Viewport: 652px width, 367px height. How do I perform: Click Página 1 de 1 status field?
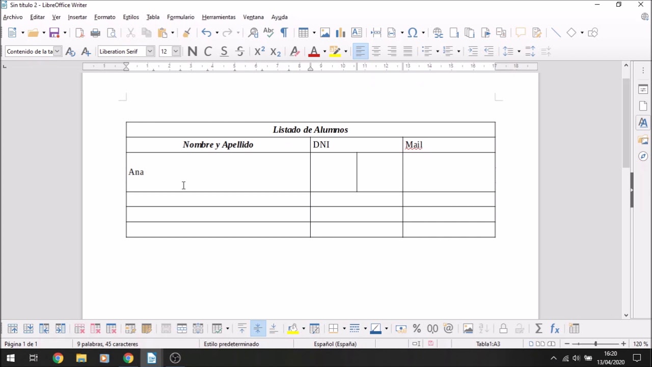(21, 344)
